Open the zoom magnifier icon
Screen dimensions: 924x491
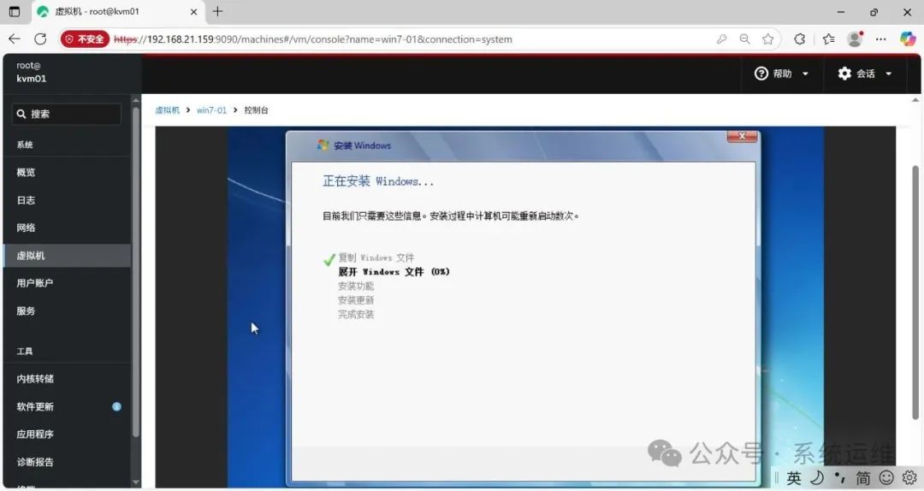[745, 38]
